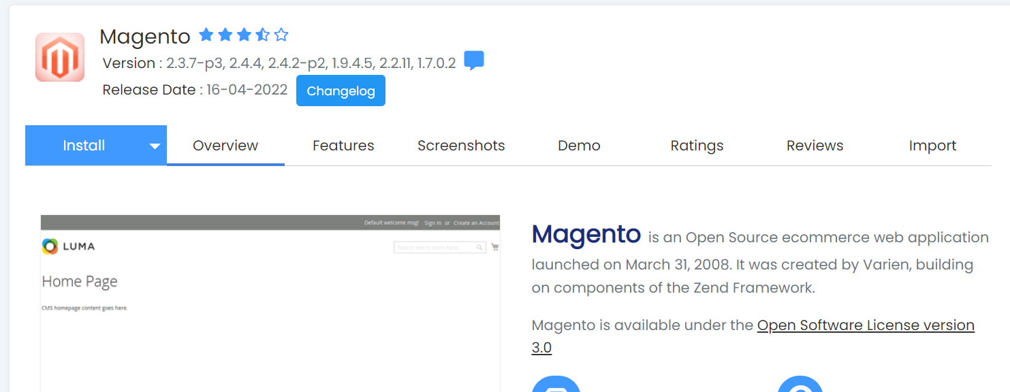Click the blue speech bubble icon beside versions

pos(474,61)
